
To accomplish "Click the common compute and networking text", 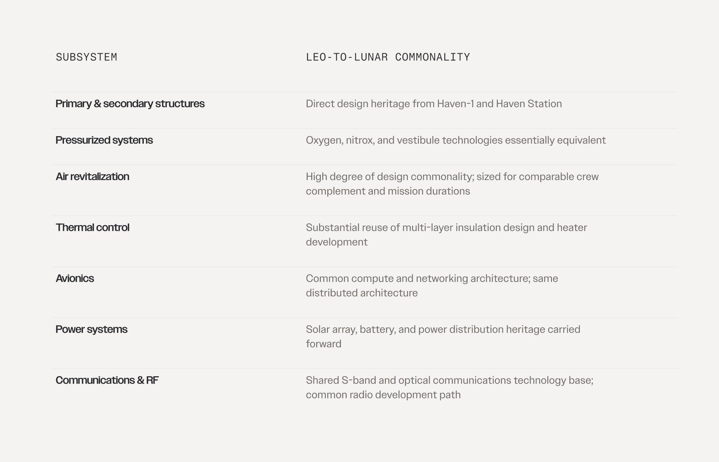I will (432, 278).
